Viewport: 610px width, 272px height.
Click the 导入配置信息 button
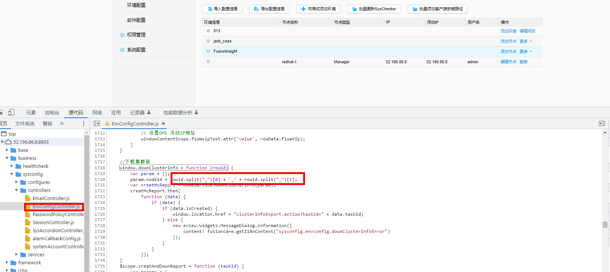point(222,9)
